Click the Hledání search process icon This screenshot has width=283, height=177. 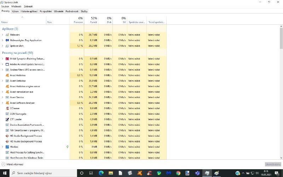[7, 147]
